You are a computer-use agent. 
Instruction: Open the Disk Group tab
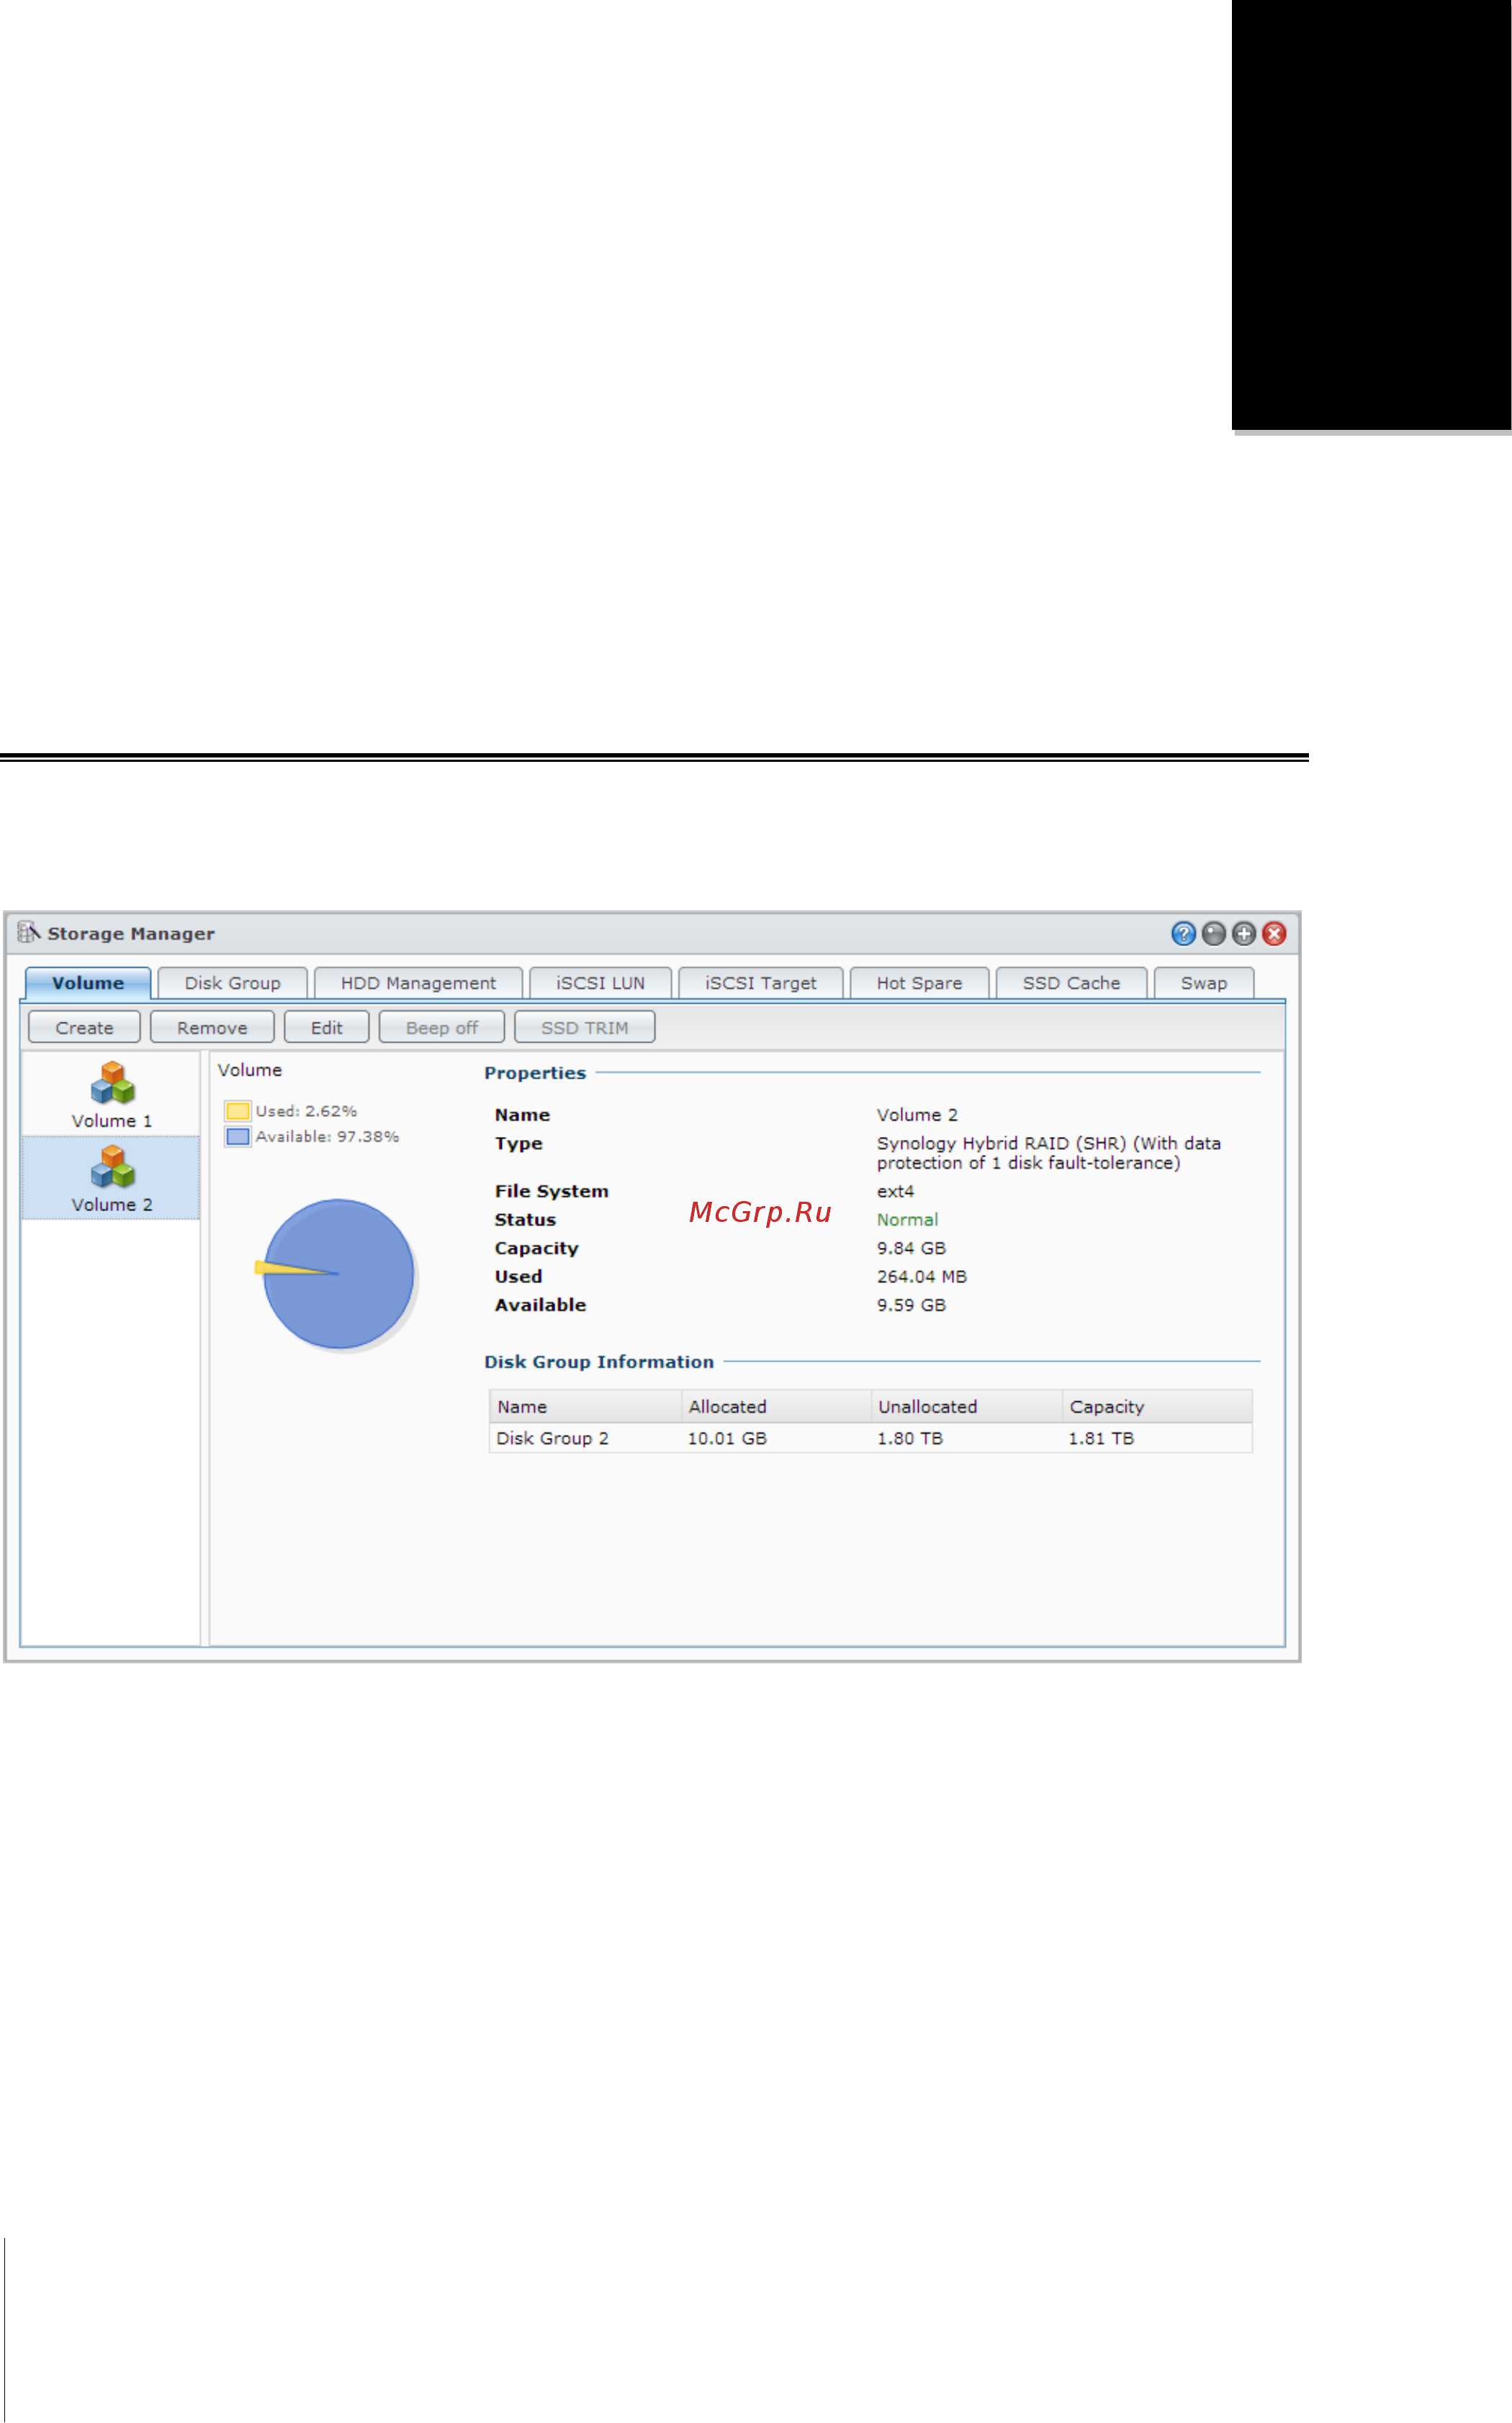tap(232, 983)
